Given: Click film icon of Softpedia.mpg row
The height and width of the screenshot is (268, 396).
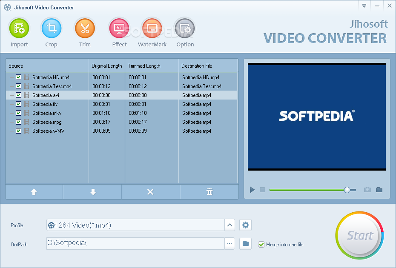Looking at the screenshot, I should [26, 122].
